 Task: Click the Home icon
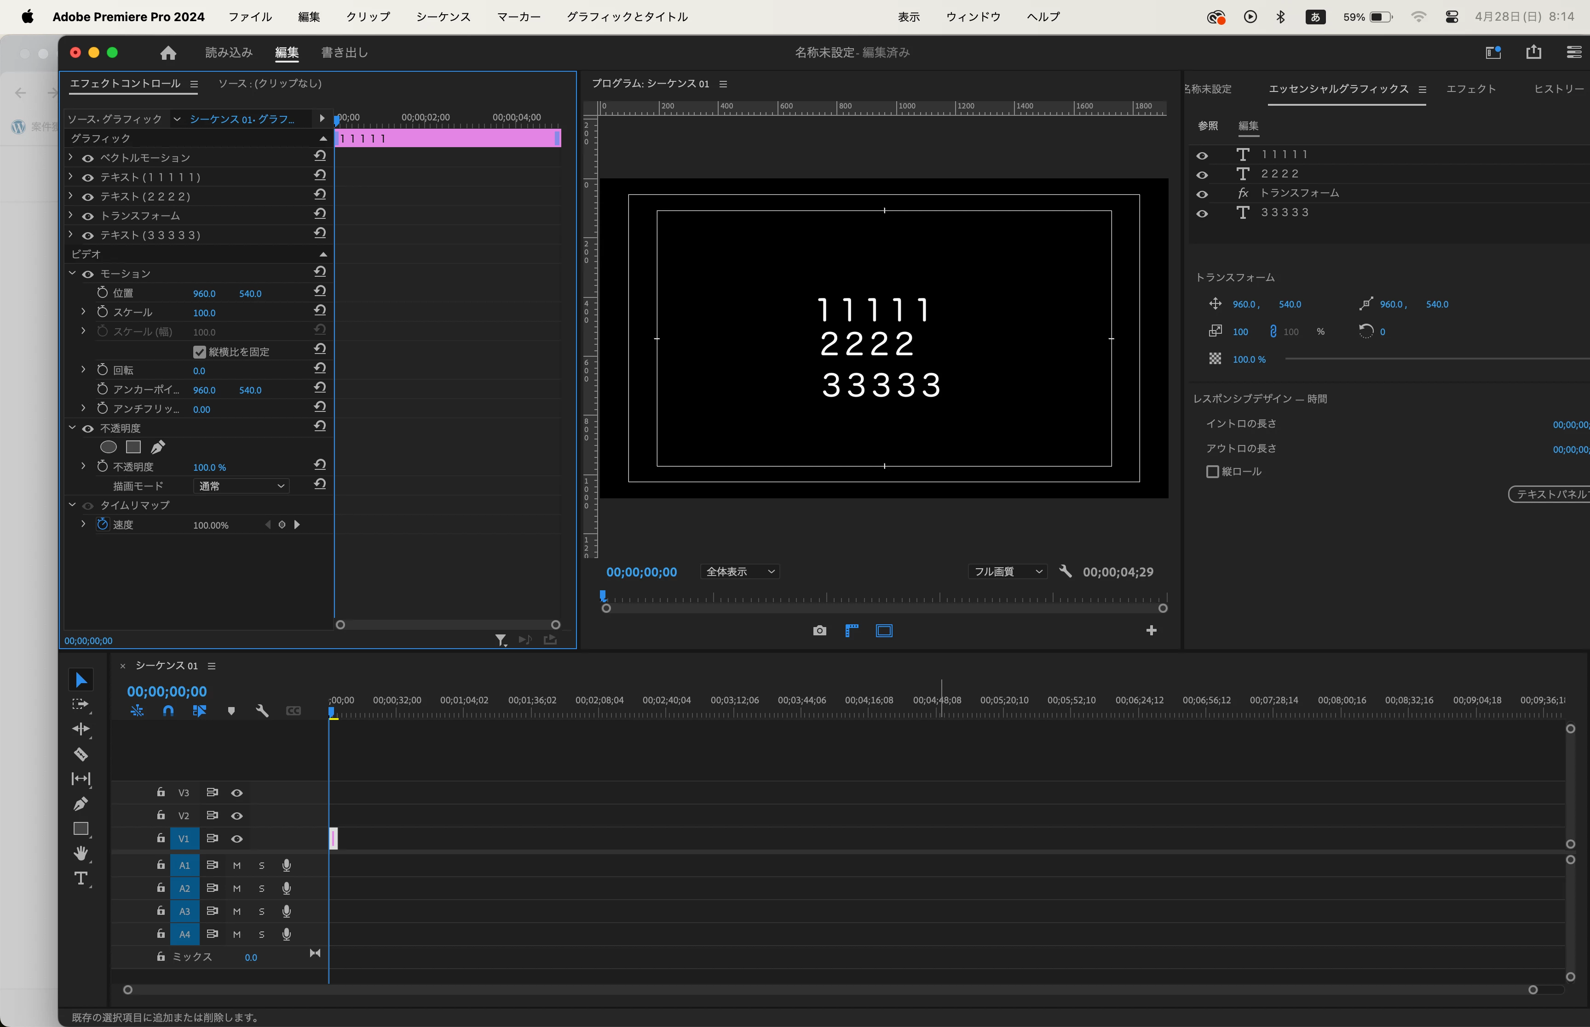(168, 53)
